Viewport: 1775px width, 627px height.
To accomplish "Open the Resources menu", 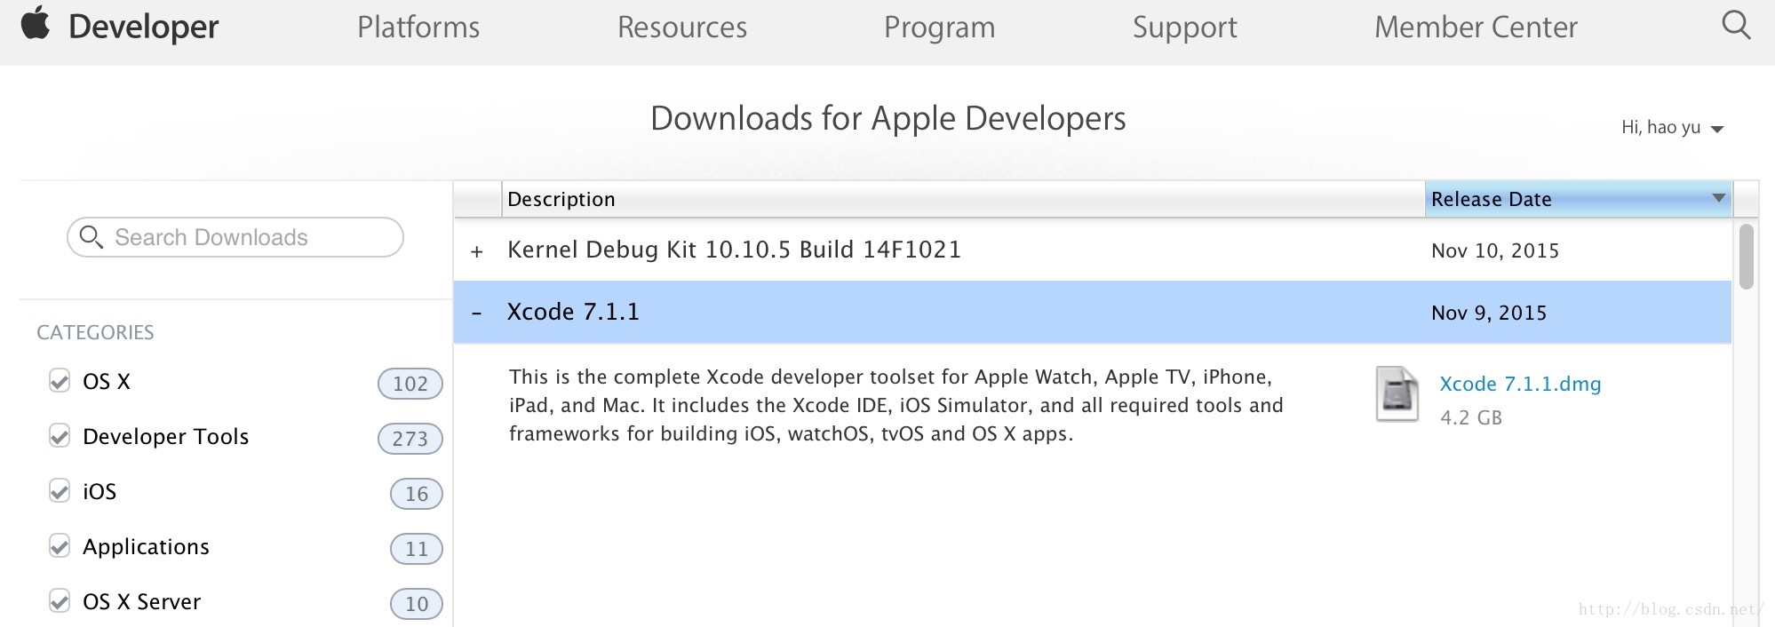I will click(682, 27).
